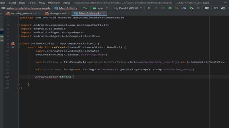Screen dimensions: 229x128
Task: Close the MainActivity.kt tab
Action: point(103,13)
